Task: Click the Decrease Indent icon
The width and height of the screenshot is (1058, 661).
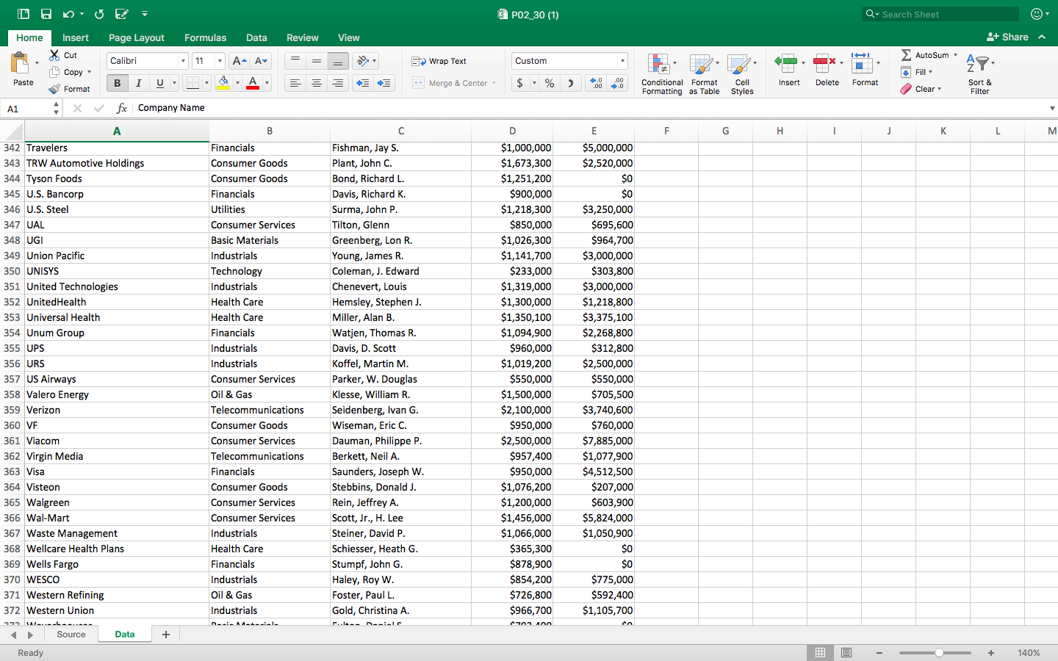Action: 363,83
